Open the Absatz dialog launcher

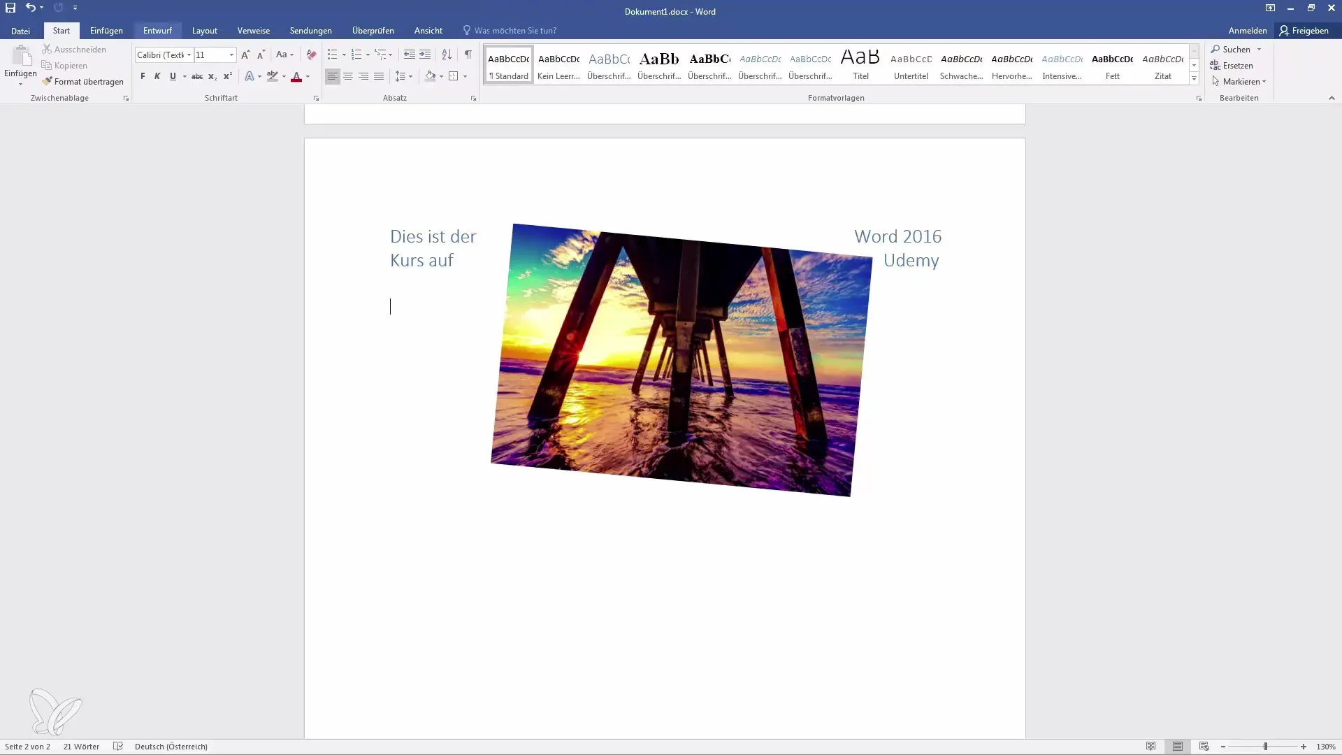(x=473, y=99)
